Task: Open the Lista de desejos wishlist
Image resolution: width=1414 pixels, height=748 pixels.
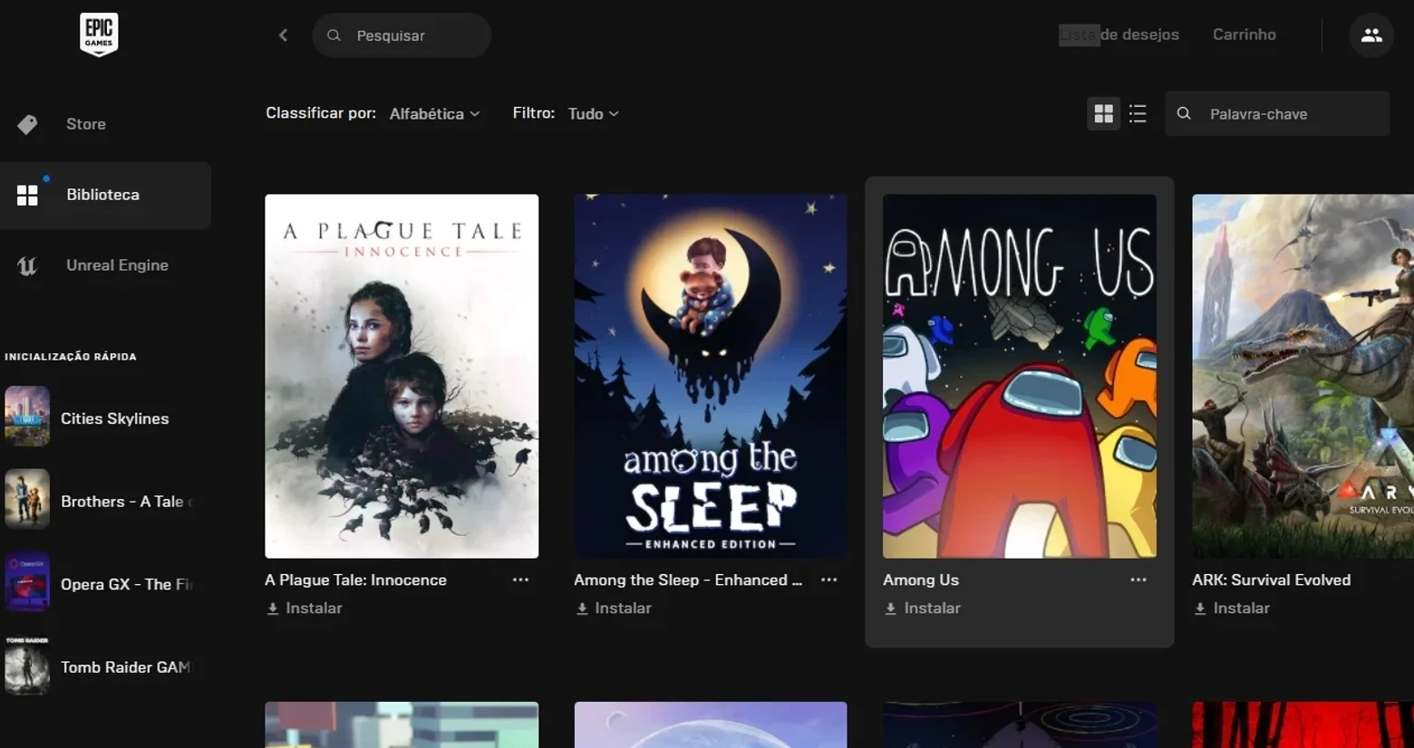Action: tap(1119, 34)
